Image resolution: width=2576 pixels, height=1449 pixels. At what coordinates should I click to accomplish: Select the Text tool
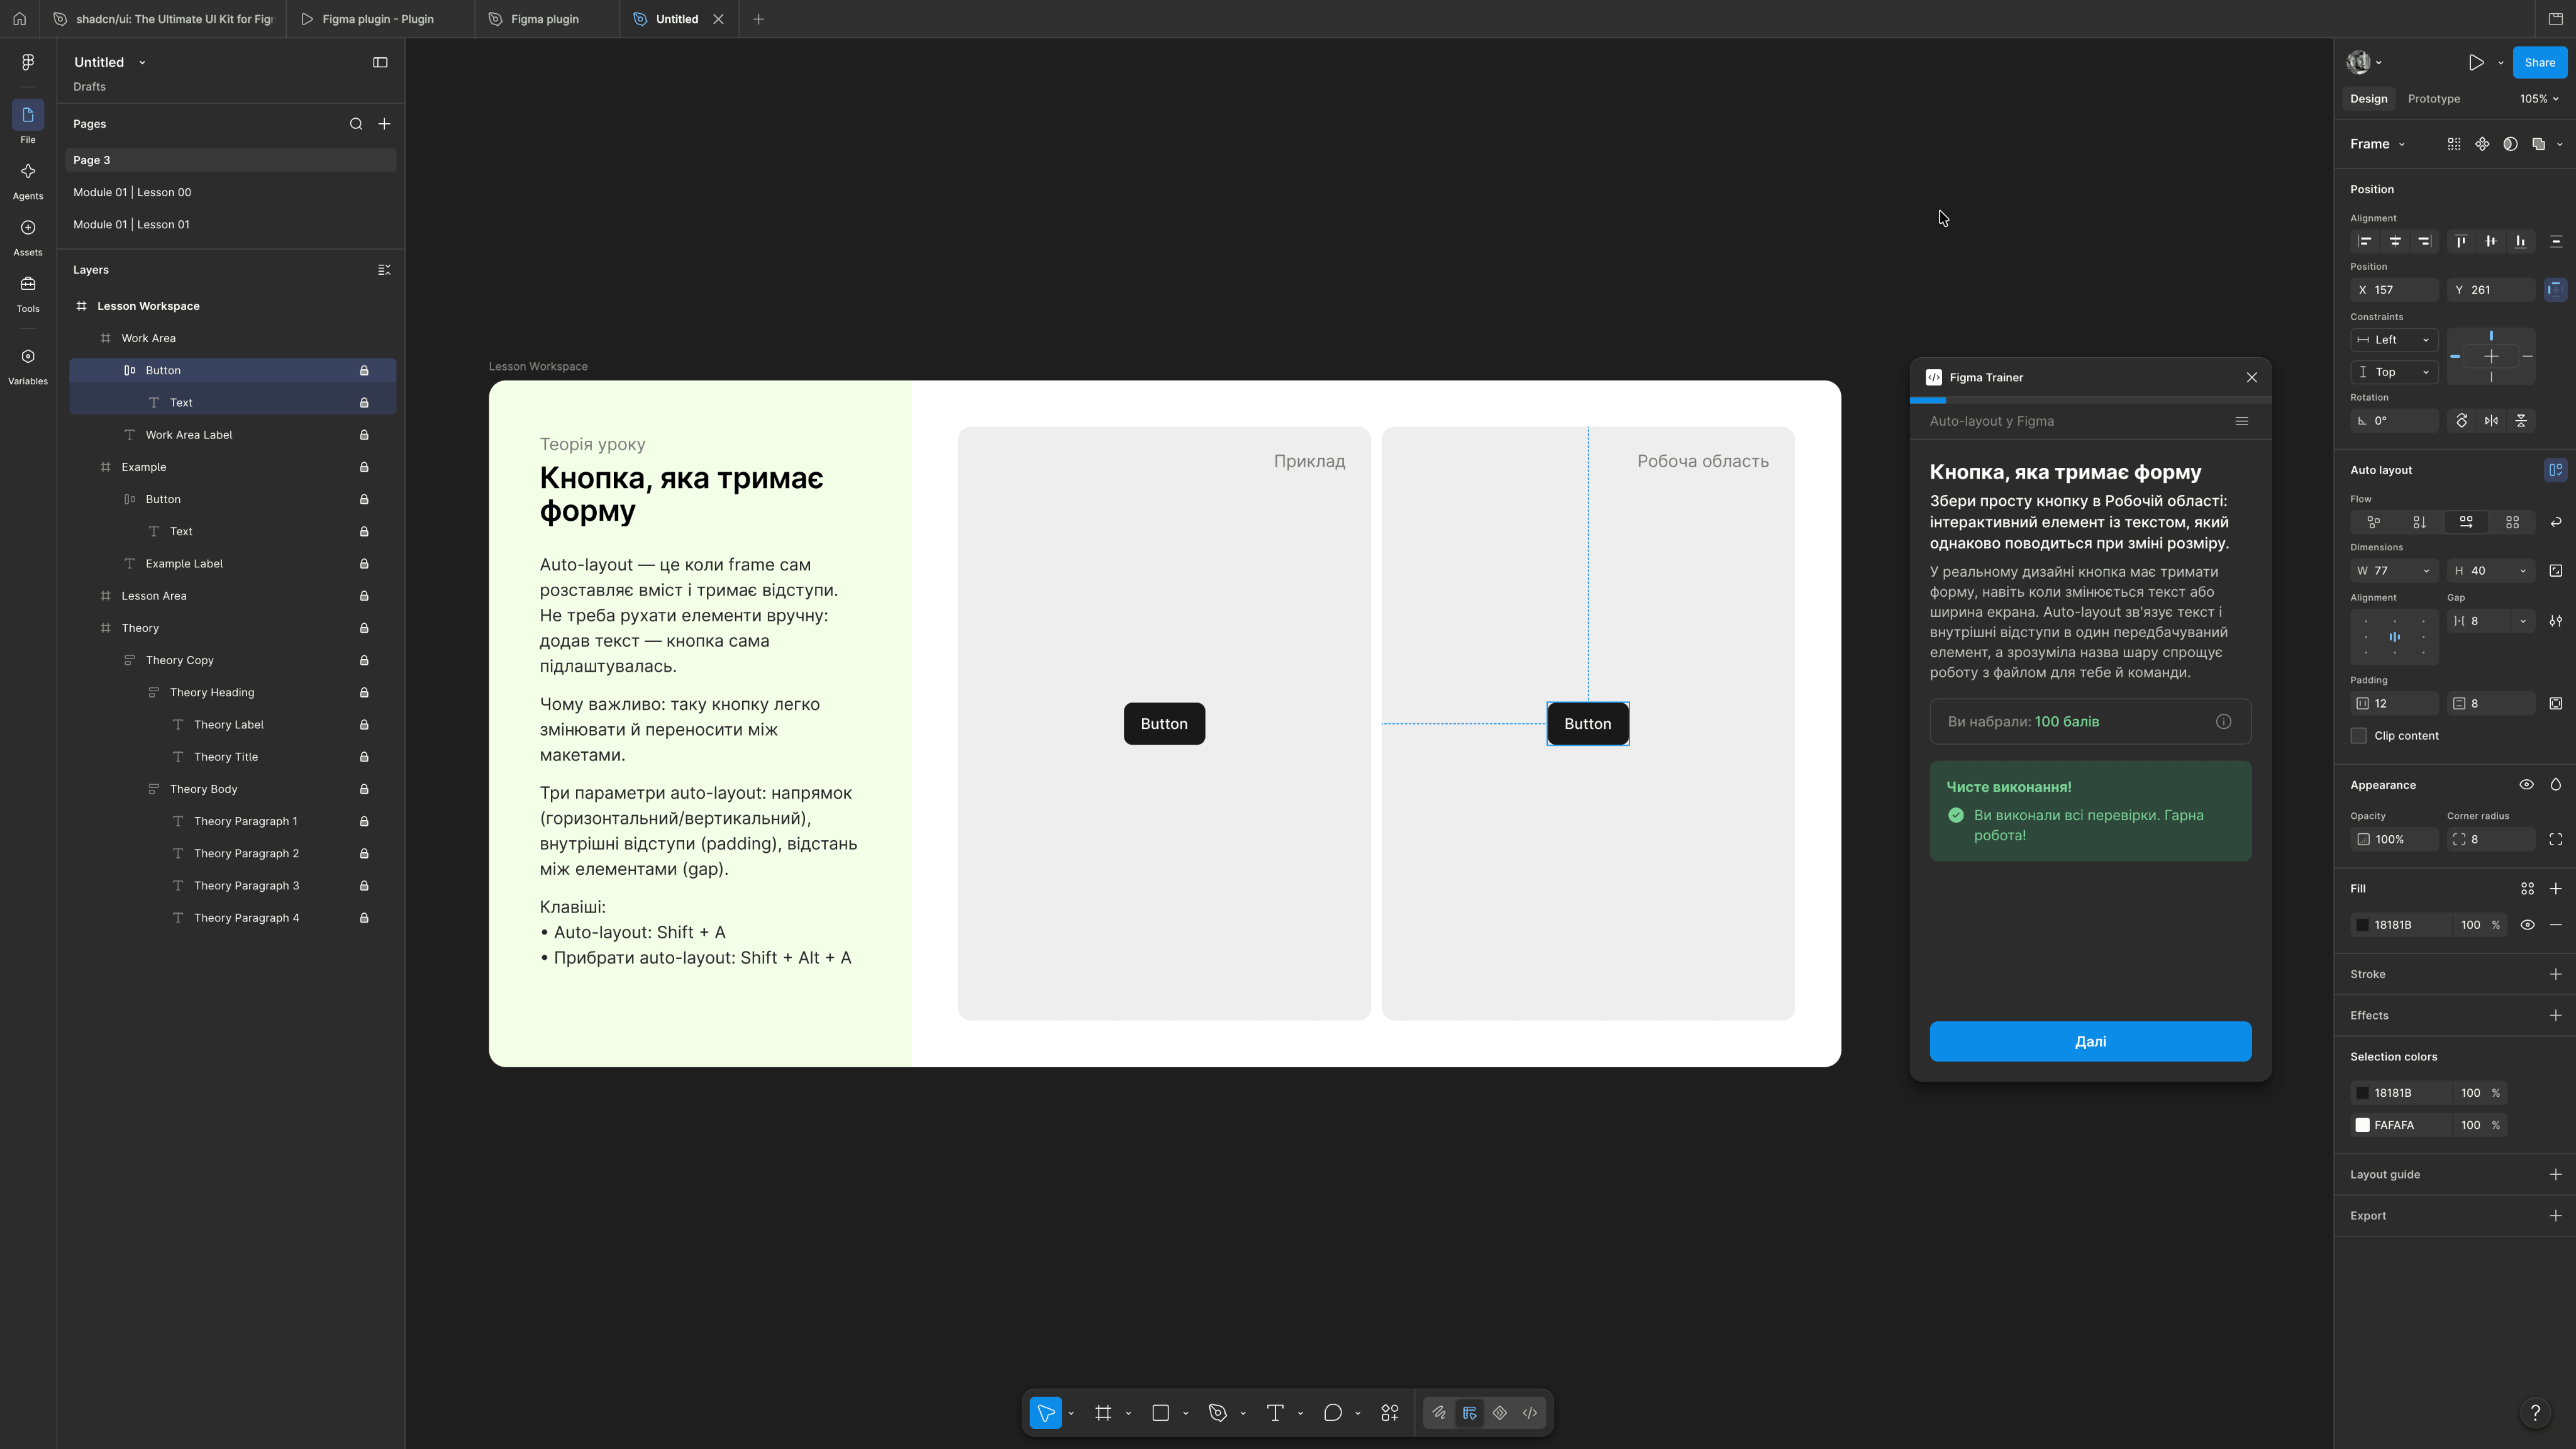click(1275, 1413)
